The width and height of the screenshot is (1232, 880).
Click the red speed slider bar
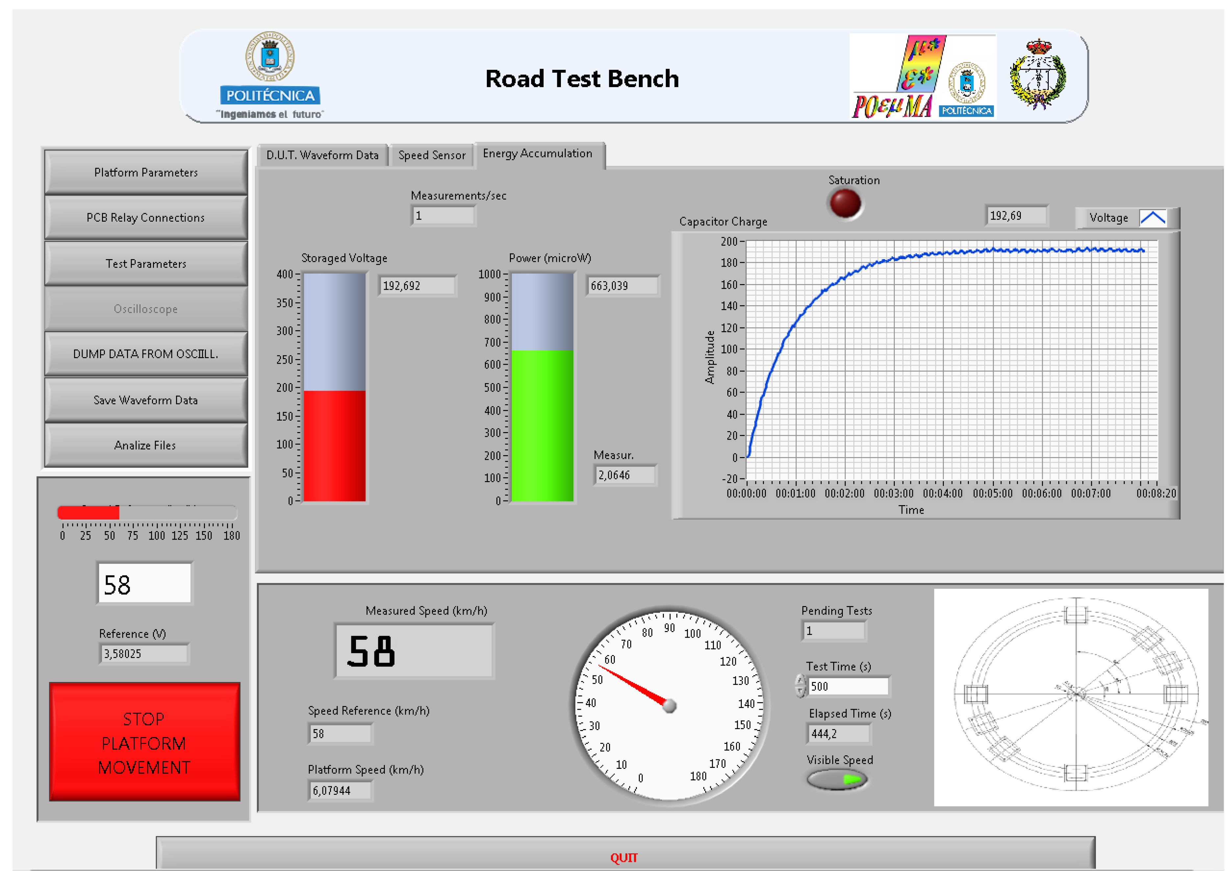(x=88, y=512)
